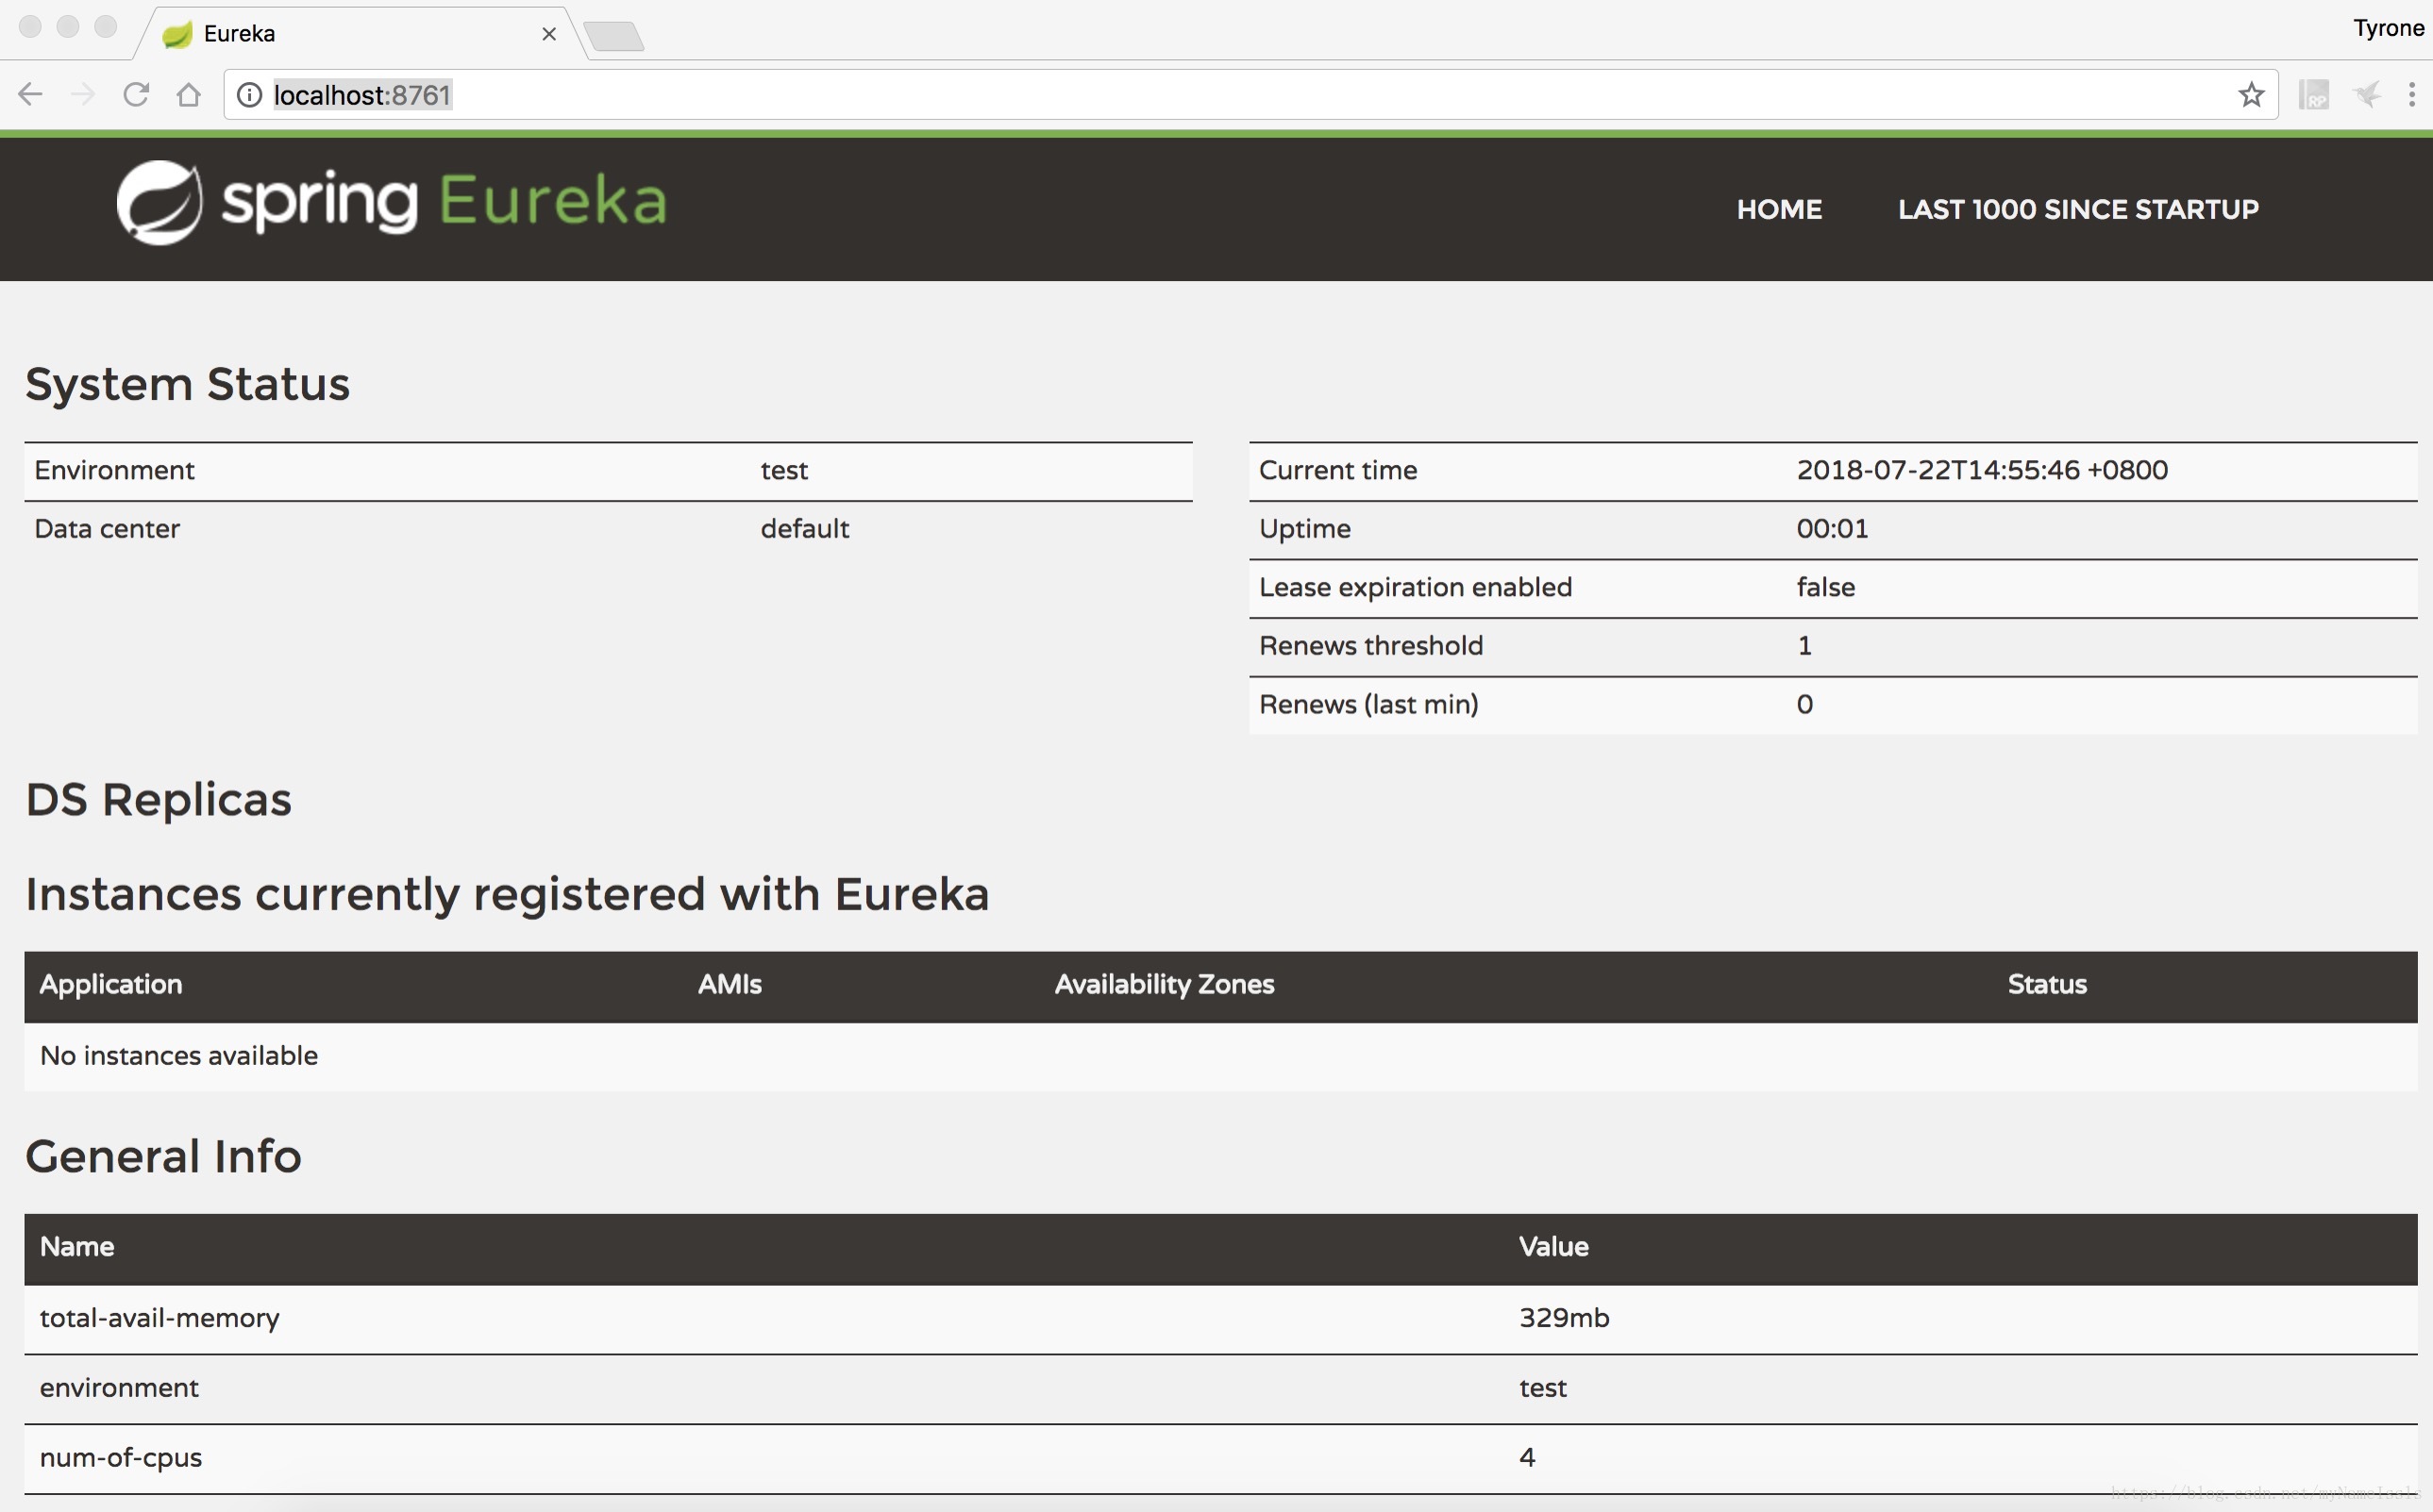This screenshot has height=1512, width=2433.
Task: Click the bird extension icon in toolbar
Action: pyautogui.click(x=2367, y=95)
